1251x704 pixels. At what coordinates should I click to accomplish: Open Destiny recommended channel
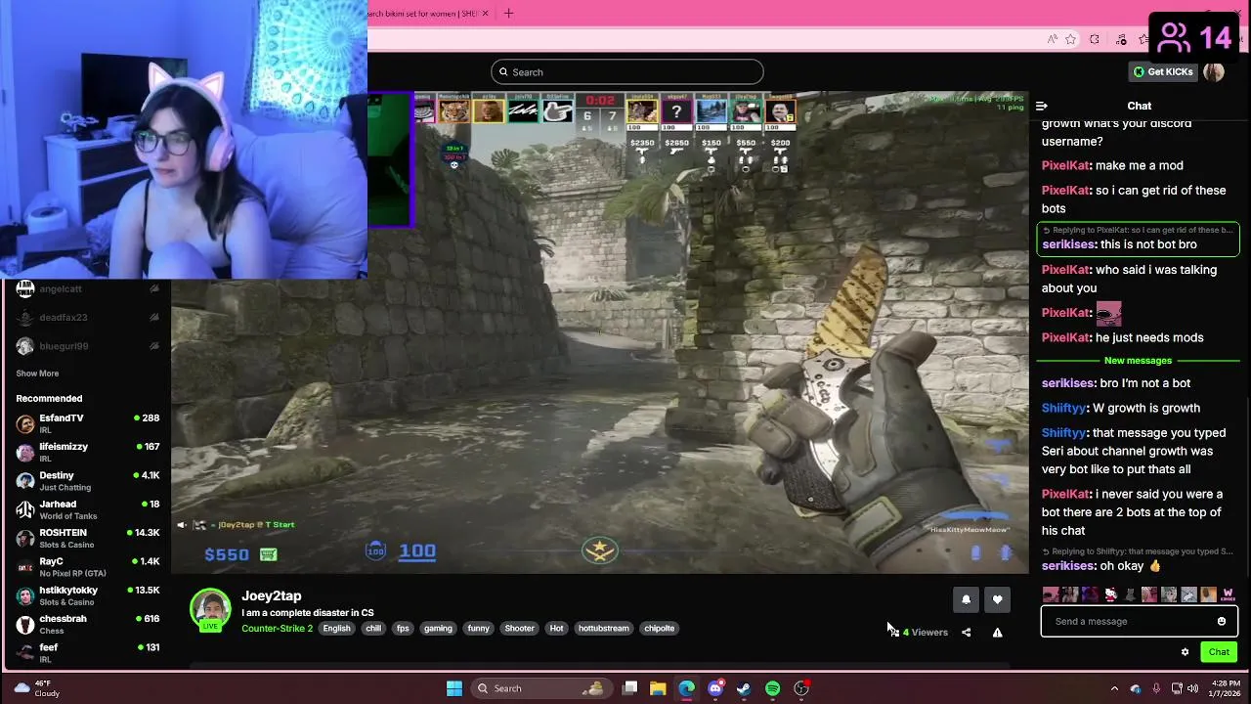[88, 480]
